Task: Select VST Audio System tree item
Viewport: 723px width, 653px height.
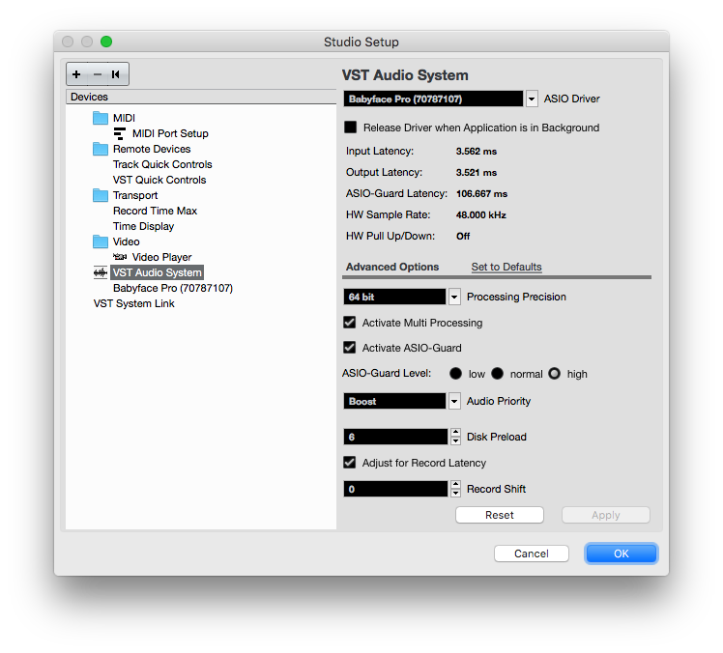Action: (157, 272)
